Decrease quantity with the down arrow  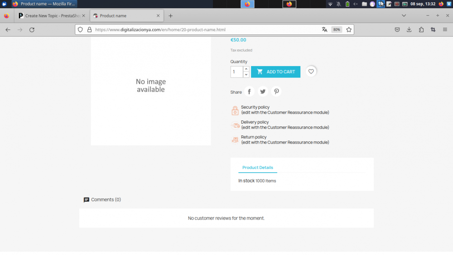click(246, 75)
